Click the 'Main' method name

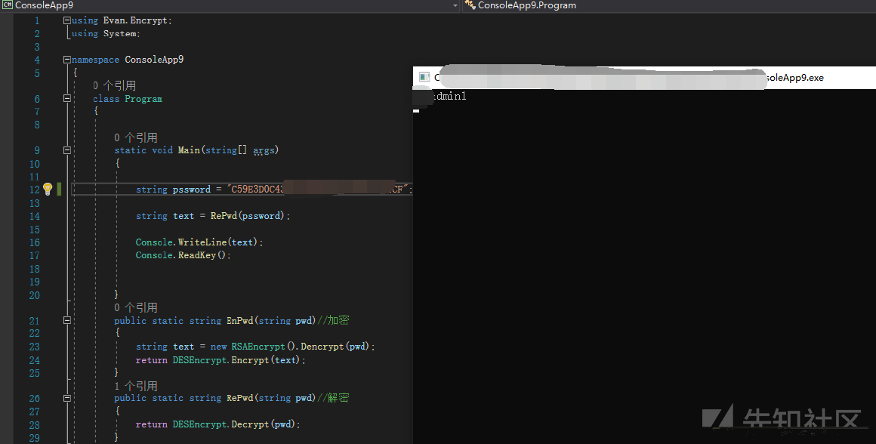pos(189,150)
